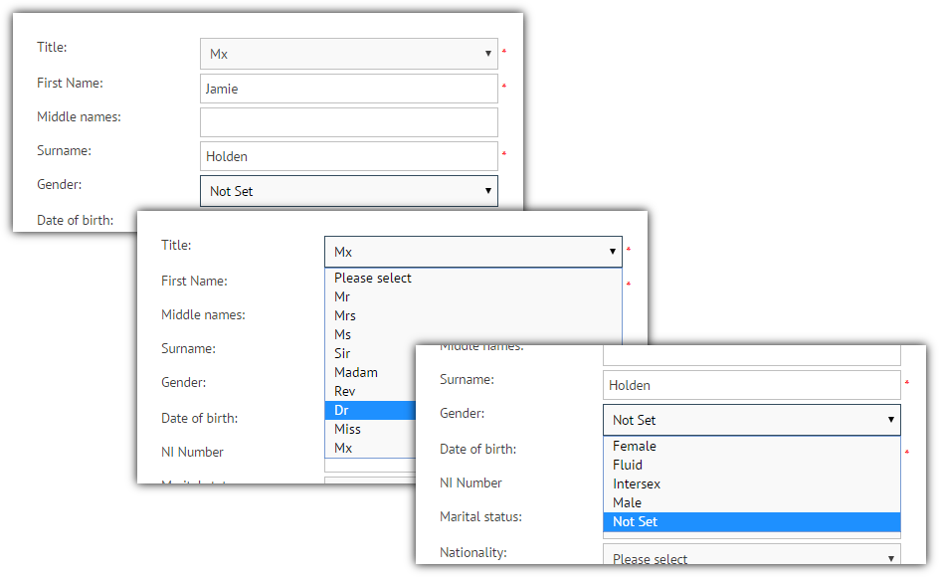Click 'Surname:' label in the bottom-right form

(467, 379)
